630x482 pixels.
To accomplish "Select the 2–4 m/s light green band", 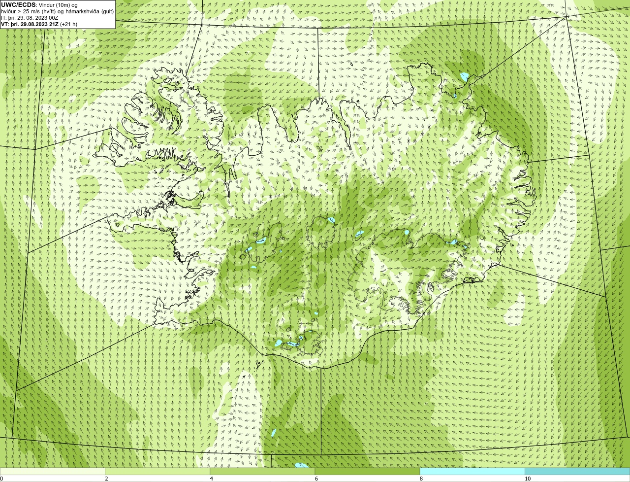I will click(157, 471).
